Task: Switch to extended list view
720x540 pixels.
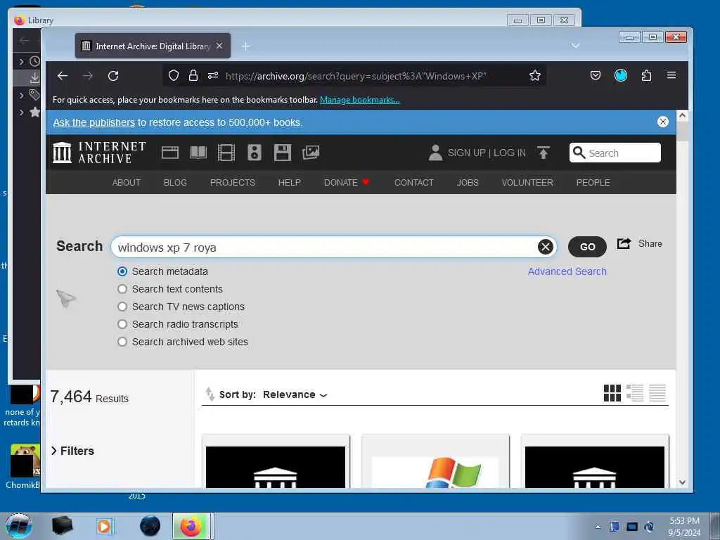Action: (635, 393)
